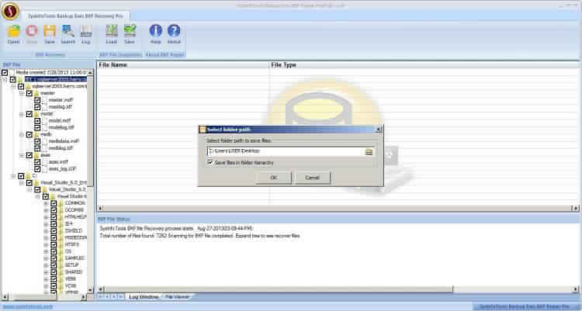Collapse the master folder node
This screenshot has width=582, height=311.
(x=22, y=93)
